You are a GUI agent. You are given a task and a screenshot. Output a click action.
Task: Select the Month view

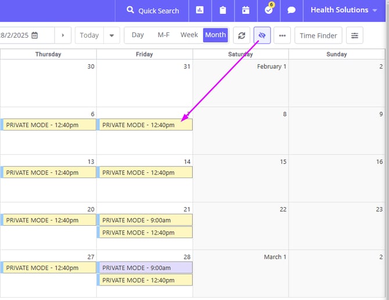(215, 35)
